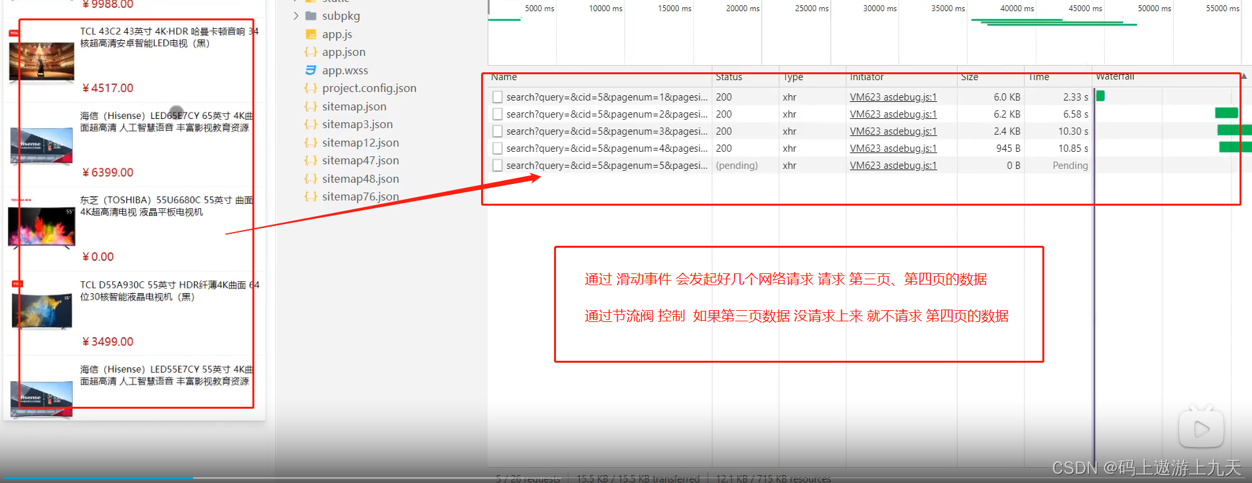Sort network table by Name column

(x=600, y=78)
